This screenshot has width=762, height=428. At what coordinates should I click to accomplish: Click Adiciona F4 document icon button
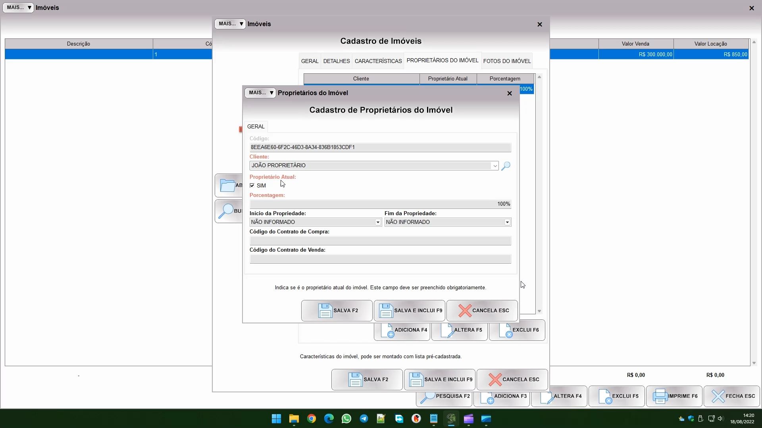tap(402, 330)
